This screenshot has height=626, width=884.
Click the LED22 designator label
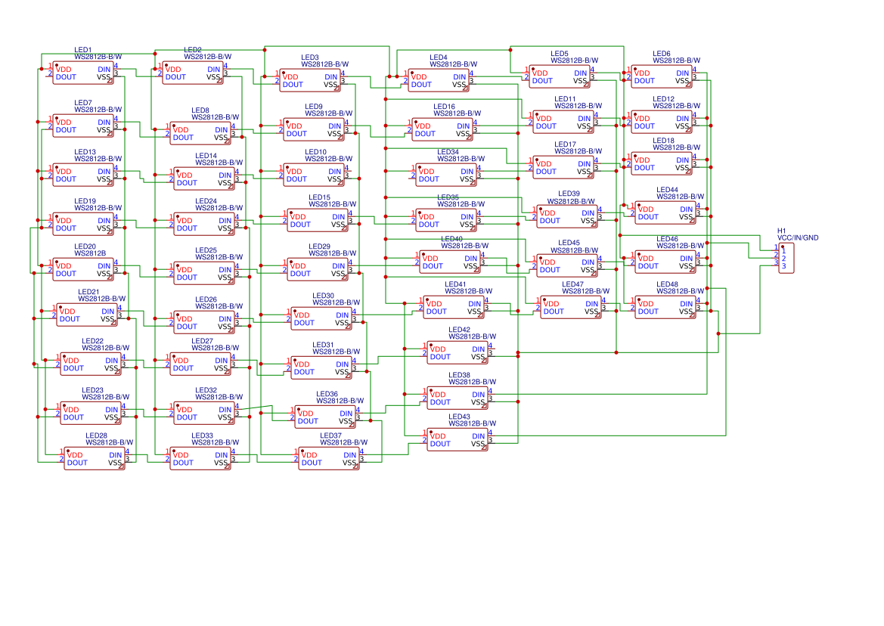92,341
